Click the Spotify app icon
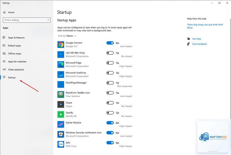Viewport: 231px width, 155px height. (x=61, y=114)
